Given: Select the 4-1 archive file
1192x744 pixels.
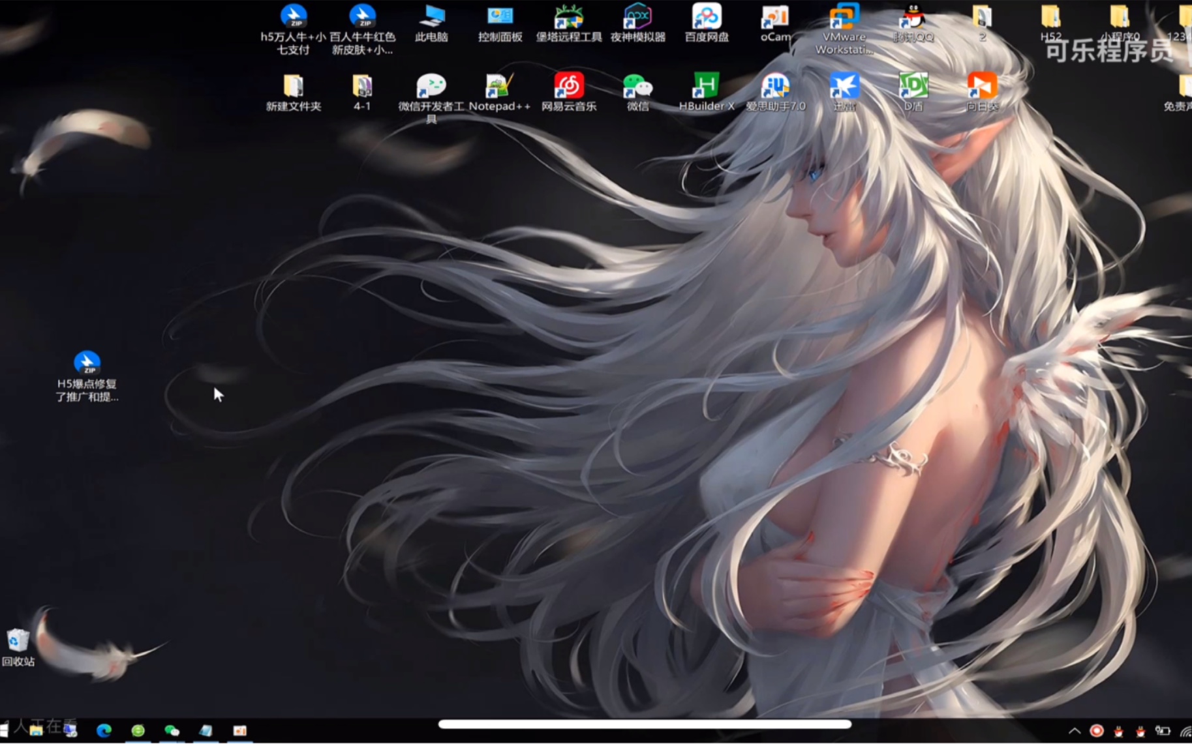Looking at the screenshot, I should [x=362, y=93].
